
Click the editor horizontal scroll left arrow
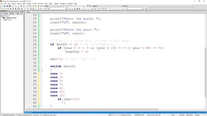[25, 110]
